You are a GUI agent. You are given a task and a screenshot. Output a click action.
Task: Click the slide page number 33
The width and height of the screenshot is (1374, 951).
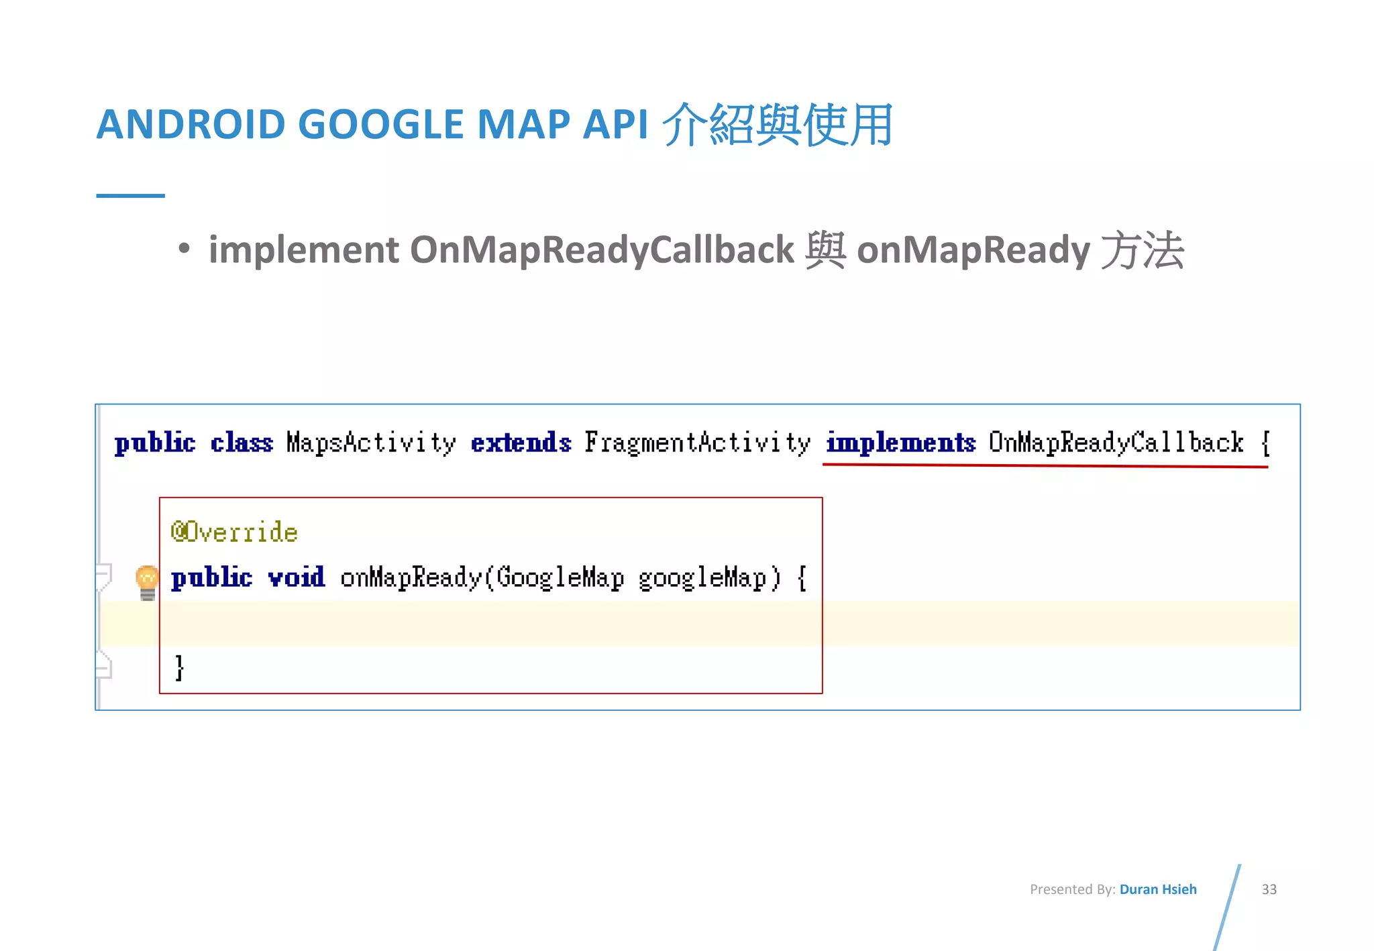pyautogui.click(x=1269, y=889)
